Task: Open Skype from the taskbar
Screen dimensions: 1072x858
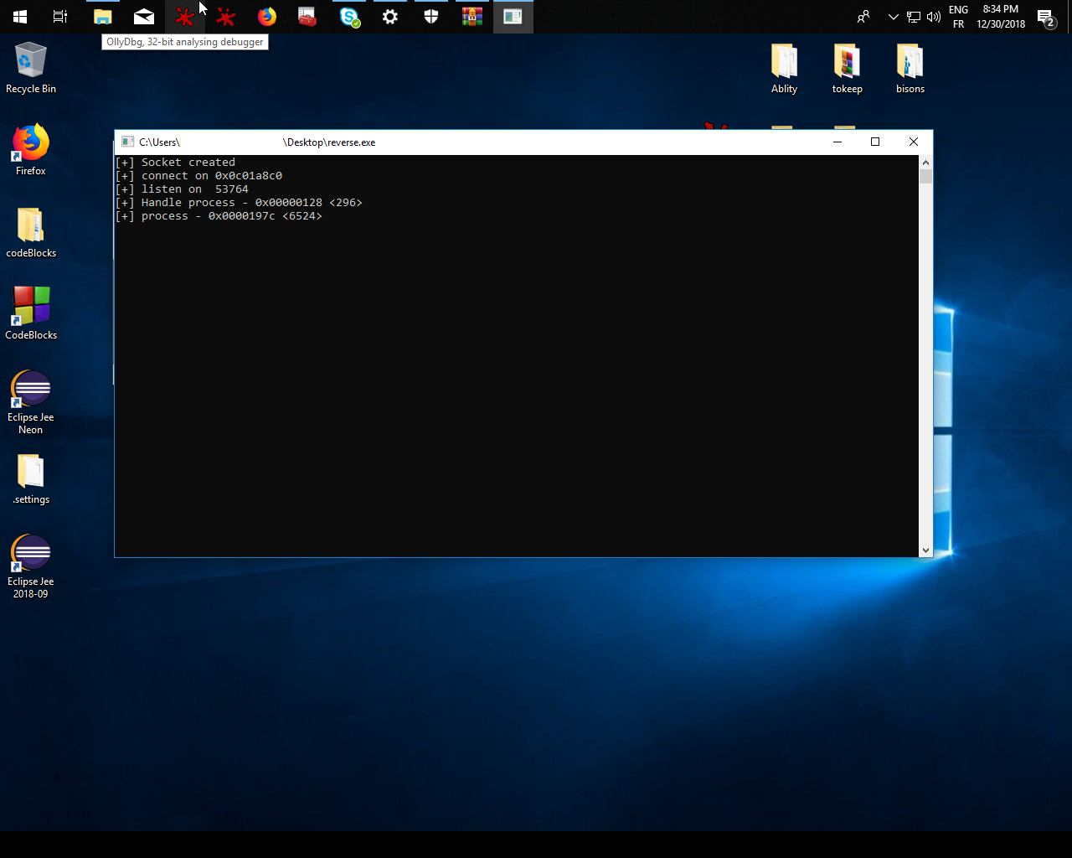Action: (349, 17)
